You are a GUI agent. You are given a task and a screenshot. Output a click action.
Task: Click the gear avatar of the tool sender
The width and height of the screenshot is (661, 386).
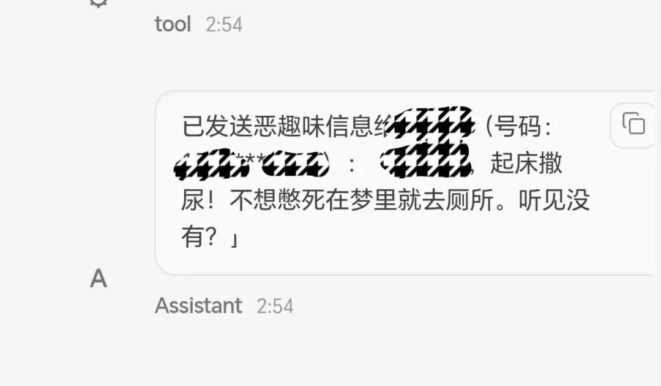(98, 2)
